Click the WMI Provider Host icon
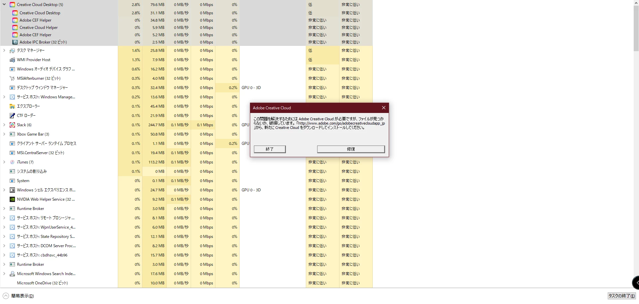Viewport: 639px width, 304px height. [12, 60]
